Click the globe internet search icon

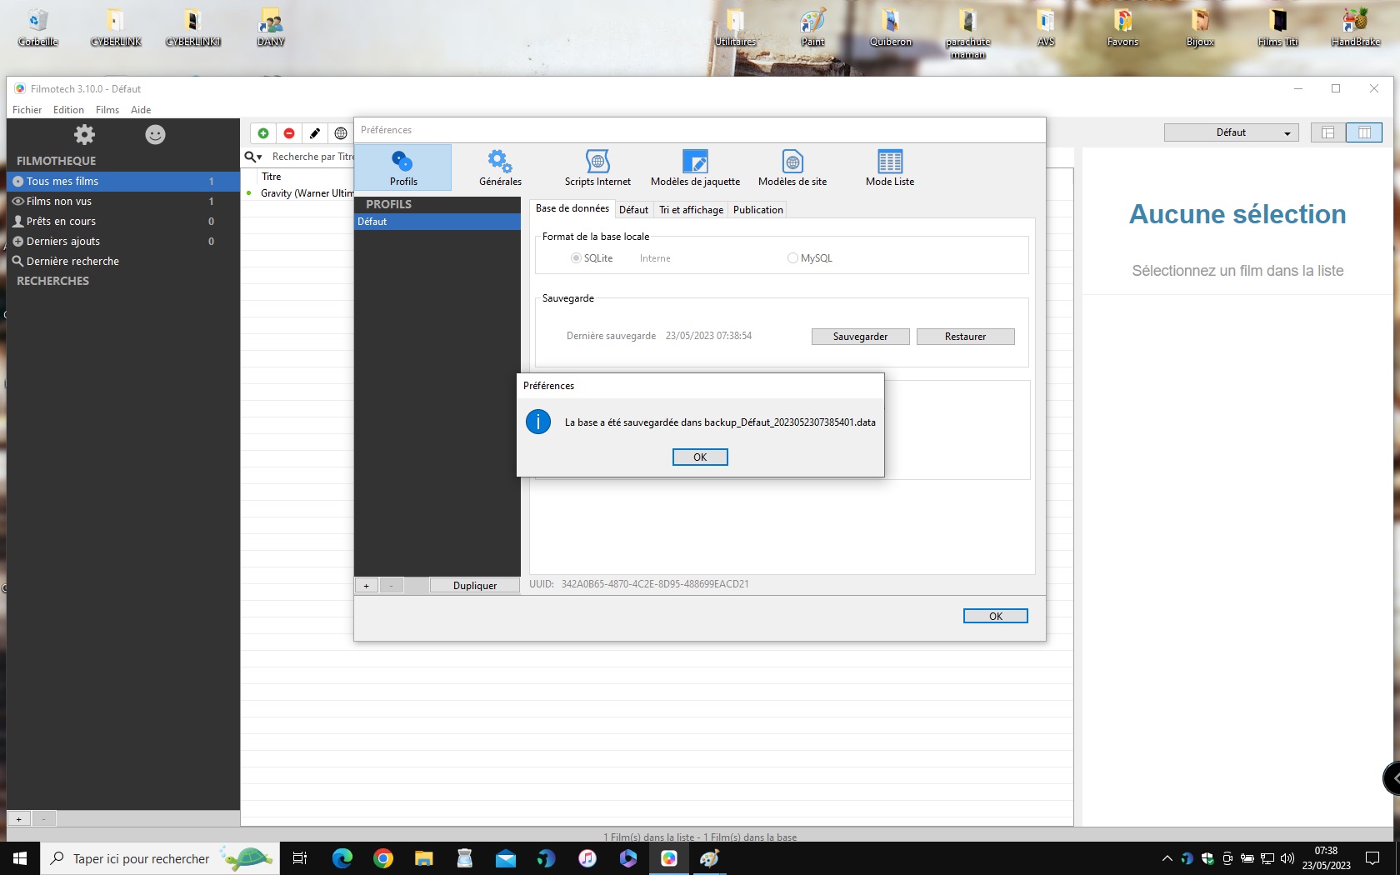[x=341, y=133]
